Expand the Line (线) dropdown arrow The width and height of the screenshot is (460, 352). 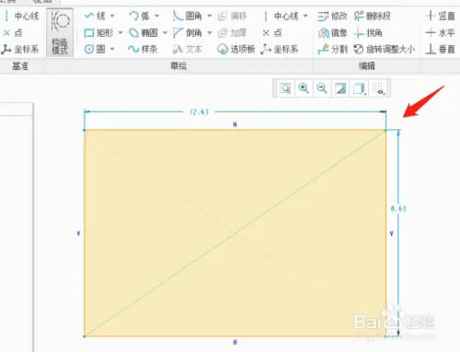(112, 16)
